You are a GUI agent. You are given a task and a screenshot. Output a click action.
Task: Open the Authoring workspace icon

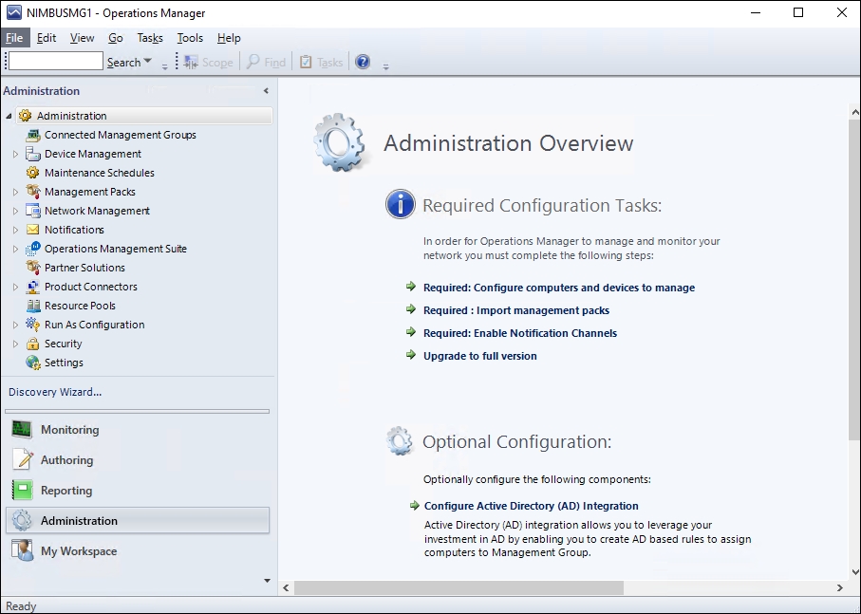21,459
